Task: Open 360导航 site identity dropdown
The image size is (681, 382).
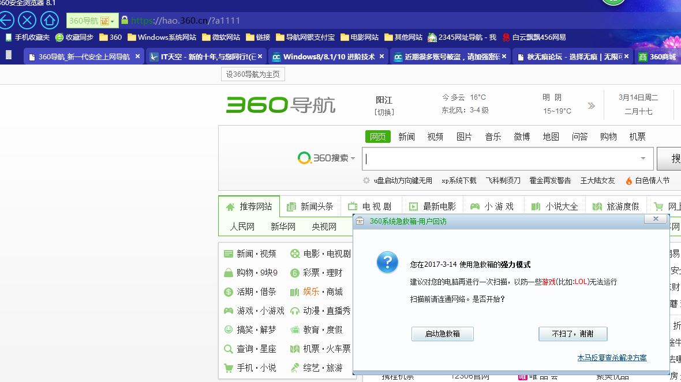Action: 92,20
